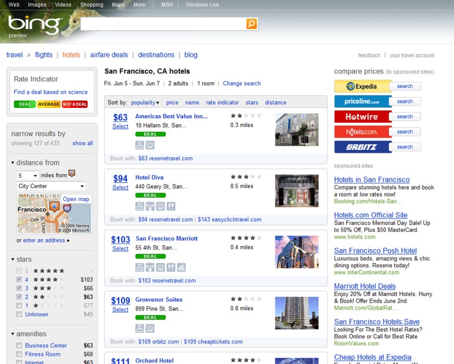This screenshot has height=364, width=454.
Task: Check the Unknown stars checkbox
Action: pos(19,314)
